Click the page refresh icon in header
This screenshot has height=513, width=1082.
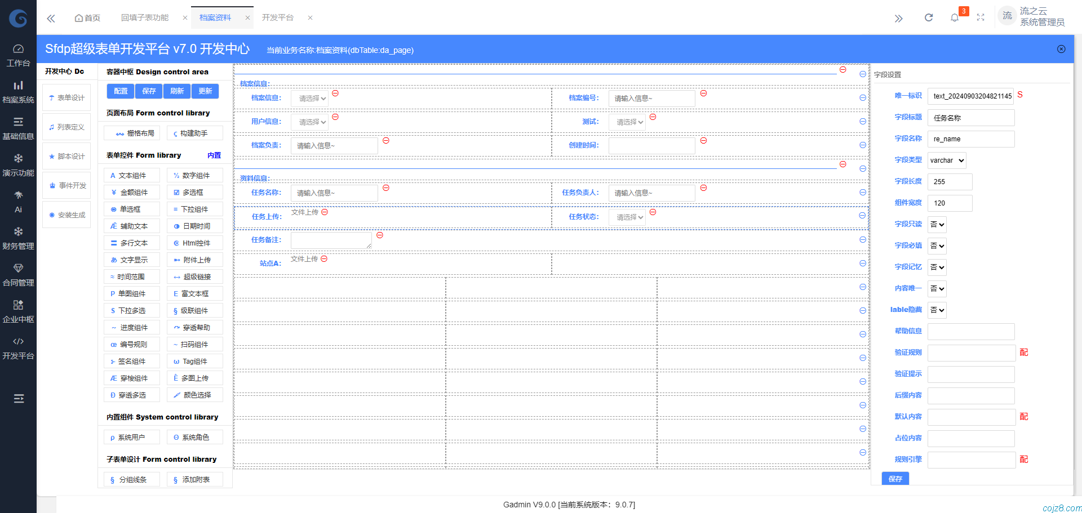(929, 17)
